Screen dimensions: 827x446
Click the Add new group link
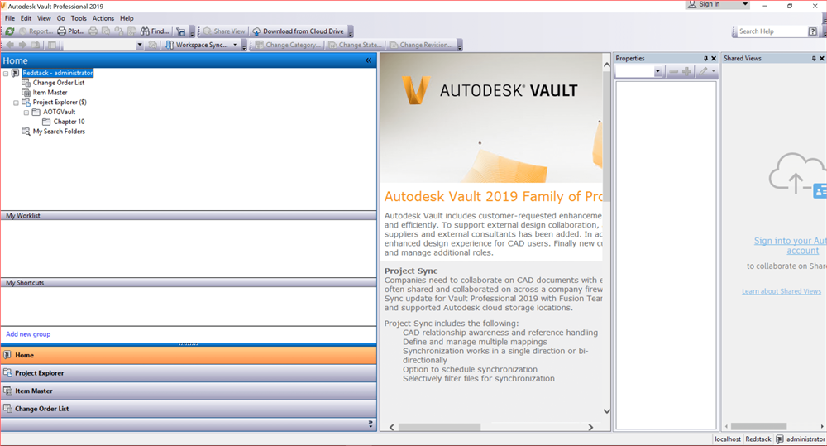tap(28, 334)
